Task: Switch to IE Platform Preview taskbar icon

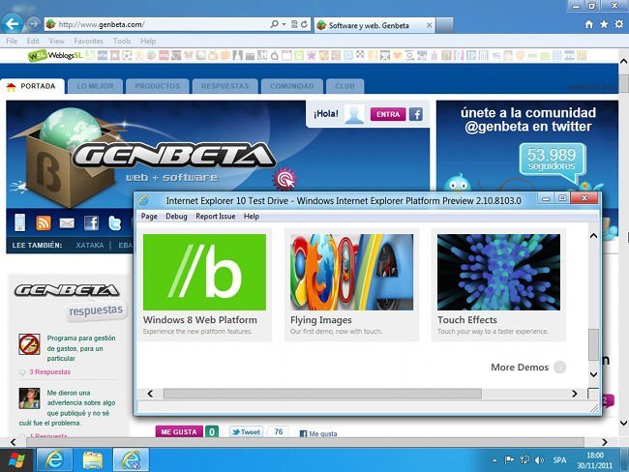Action: 132,460
